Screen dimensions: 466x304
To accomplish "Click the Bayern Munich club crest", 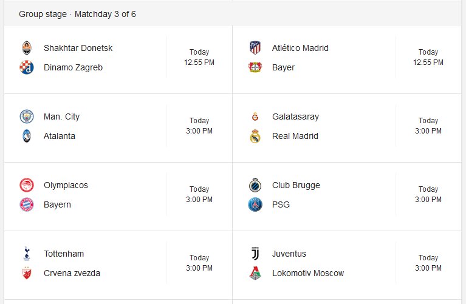I will coord(27,204).
